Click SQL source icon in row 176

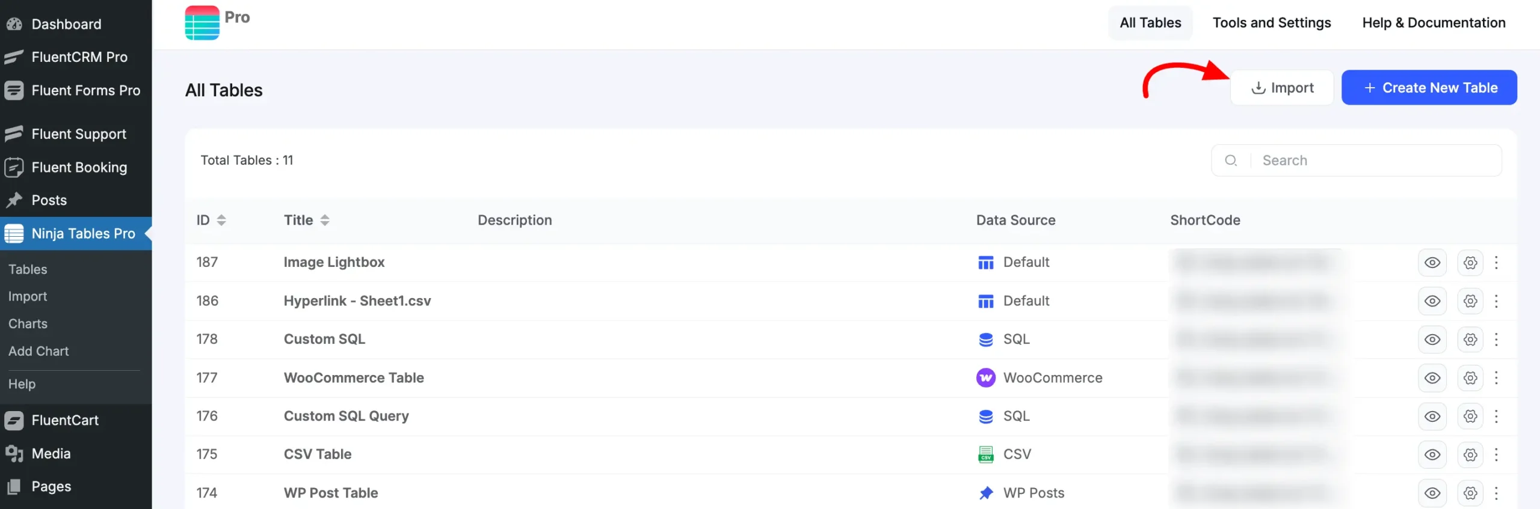coord(985,416)
